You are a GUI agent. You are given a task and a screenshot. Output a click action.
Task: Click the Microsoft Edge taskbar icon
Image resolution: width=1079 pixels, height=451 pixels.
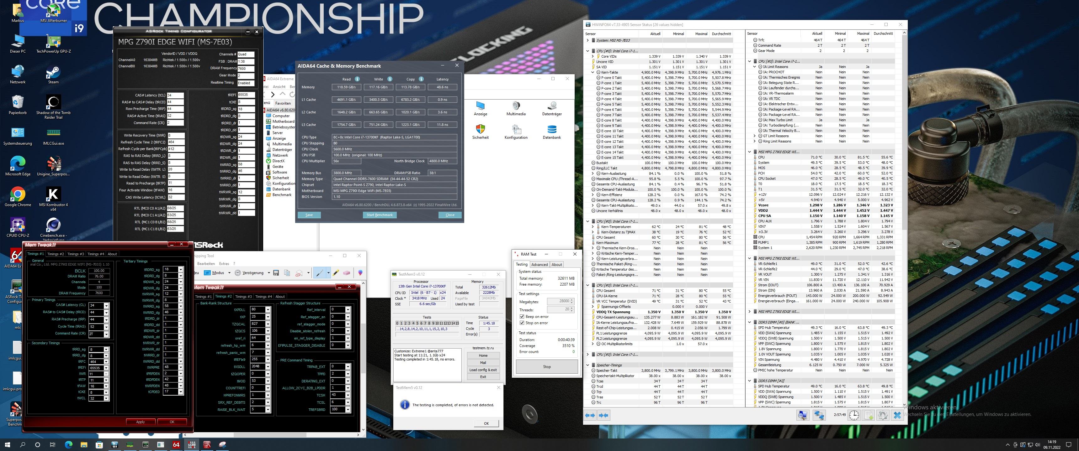(68, 445)
